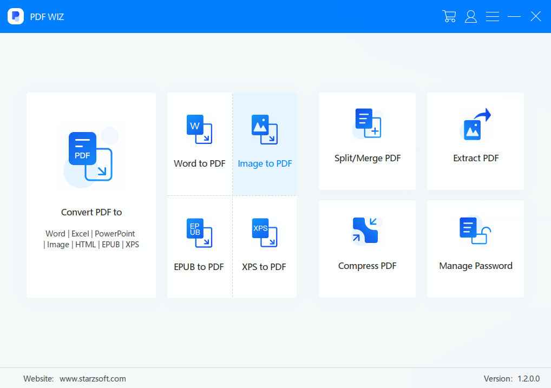Open the hamburger menu in title bar
551x388 pixels.
pyautogui.click(x=493, y=17)
